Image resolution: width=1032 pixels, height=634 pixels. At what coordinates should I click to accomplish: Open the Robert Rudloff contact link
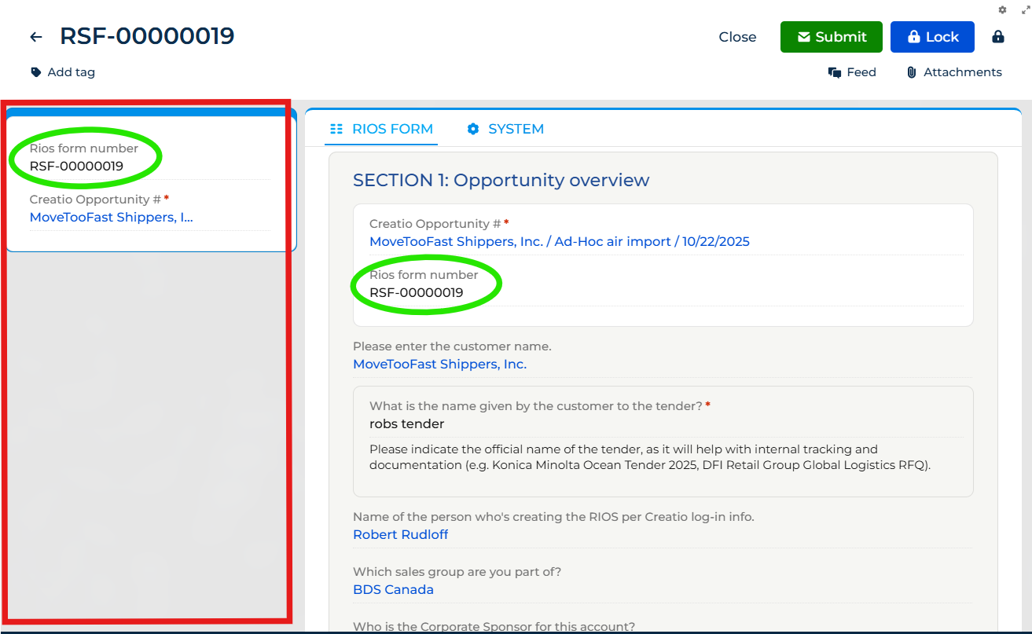coord(400,534)
